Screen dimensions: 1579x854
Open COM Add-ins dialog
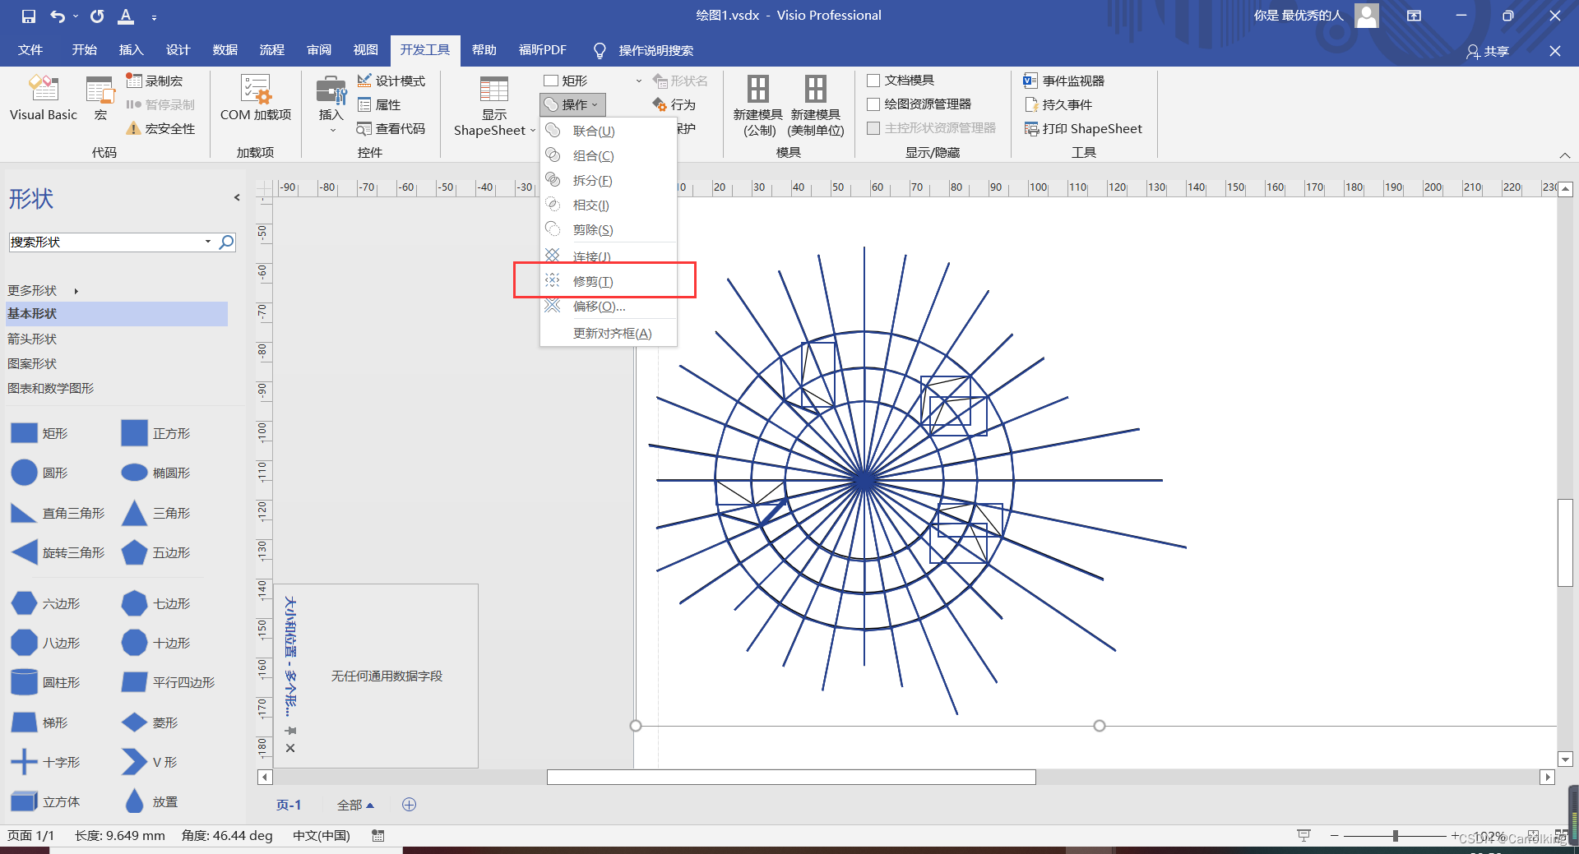pyautogui.click(x=255, y=98)
